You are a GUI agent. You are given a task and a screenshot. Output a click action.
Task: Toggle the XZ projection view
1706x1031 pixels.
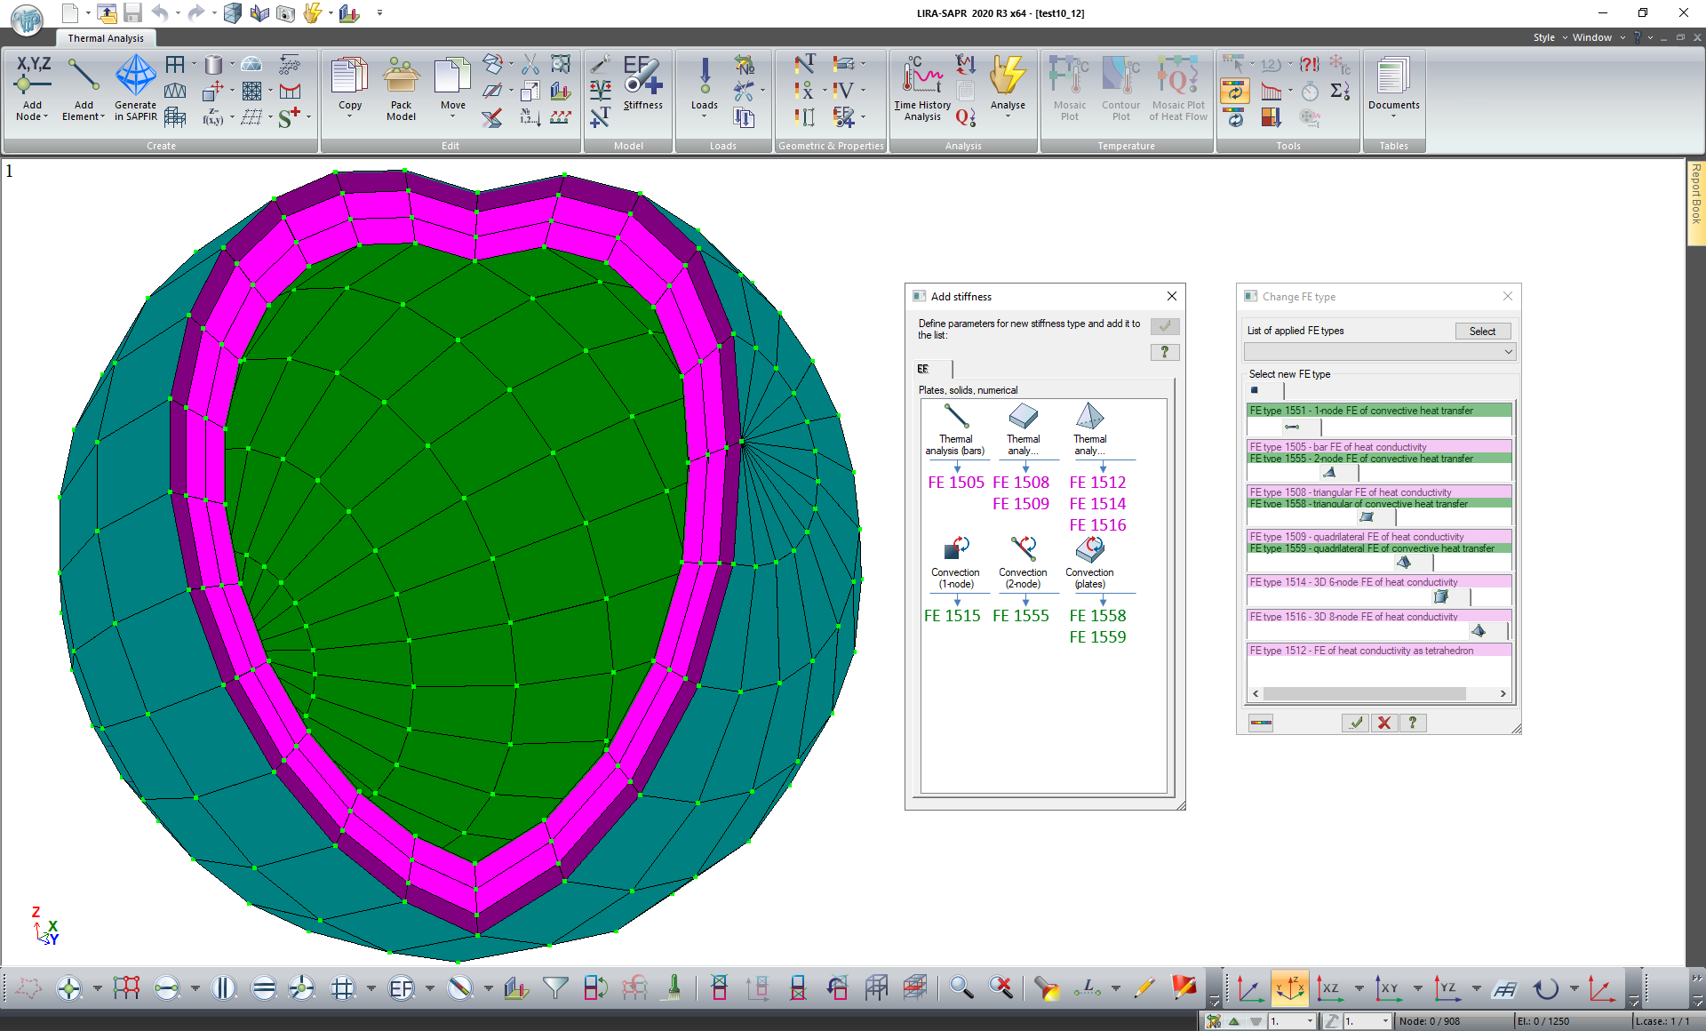click(x=1329, y=987)
